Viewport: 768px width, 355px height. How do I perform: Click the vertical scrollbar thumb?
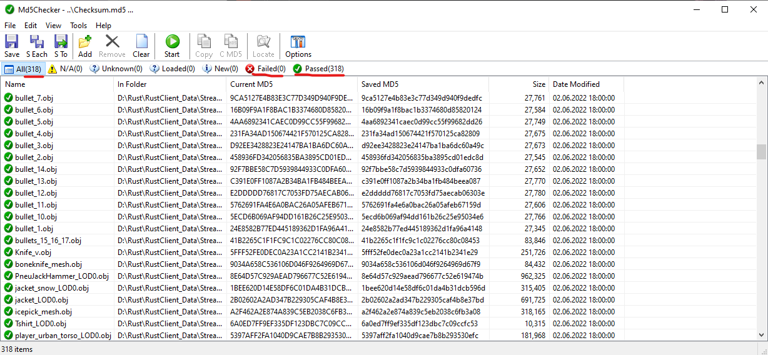(x=761, y=151)
